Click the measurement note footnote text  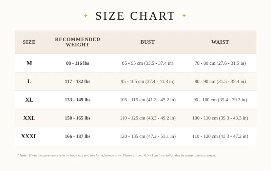point(117,155)
